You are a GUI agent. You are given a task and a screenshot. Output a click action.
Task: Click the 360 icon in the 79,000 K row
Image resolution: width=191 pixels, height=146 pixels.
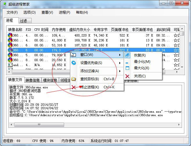click(x=10, y=55)
